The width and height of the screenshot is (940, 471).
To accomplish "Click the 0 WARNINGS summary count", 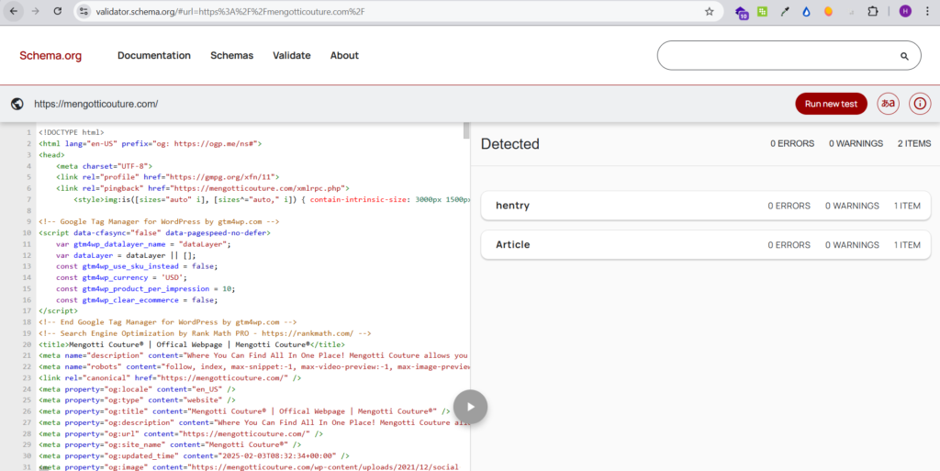I will pyautogui.click(x=856, y=144).
